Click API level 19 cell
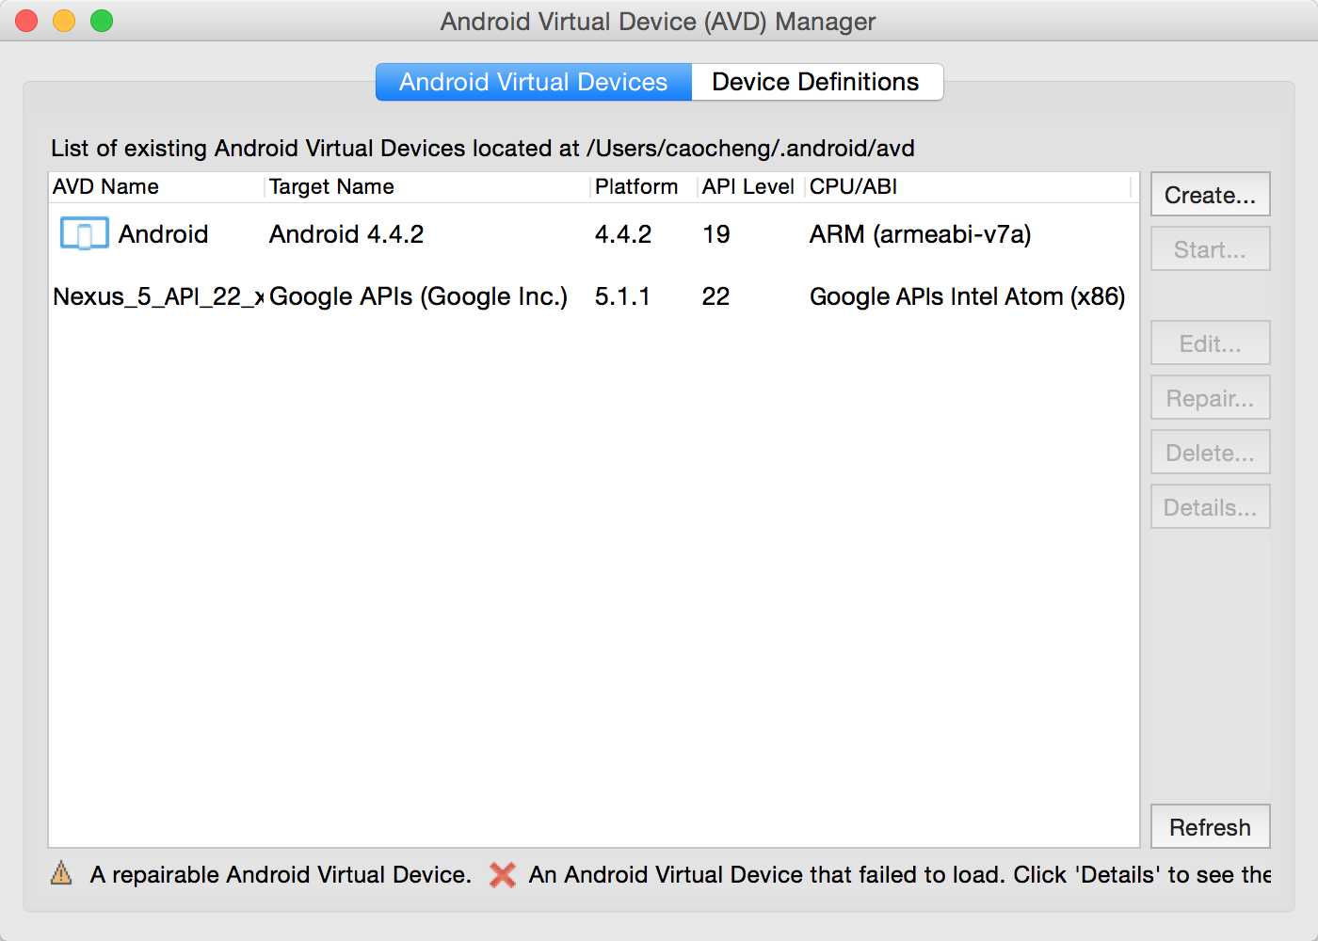Viewport: 1318px width, 941px height. click(x=716, y=233)
